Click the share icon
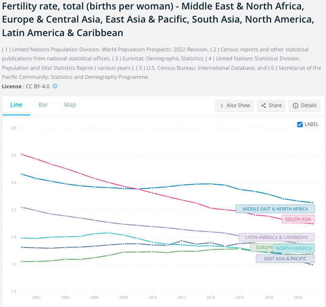326x307 pixels. pyautogui.click(x=264, y=105)
